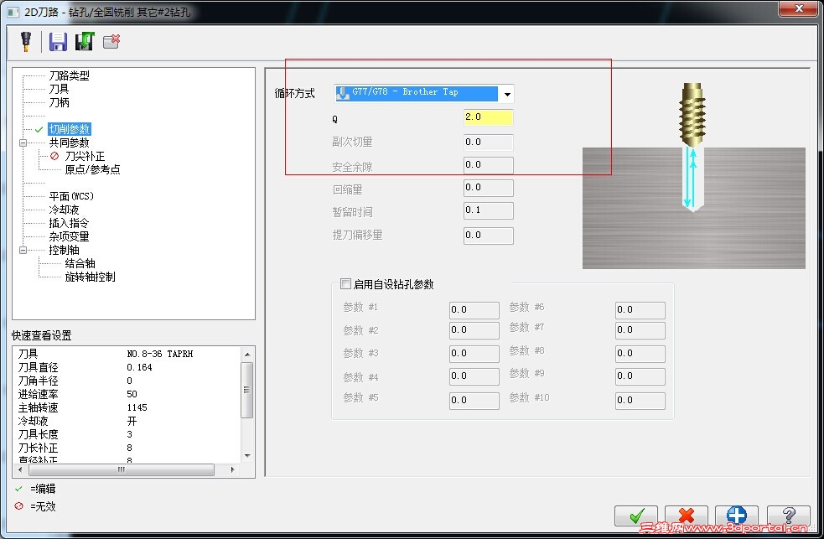Select 平面(WCS) in the tree
Screen dimensions: 824x539
[x=71, y=196]
